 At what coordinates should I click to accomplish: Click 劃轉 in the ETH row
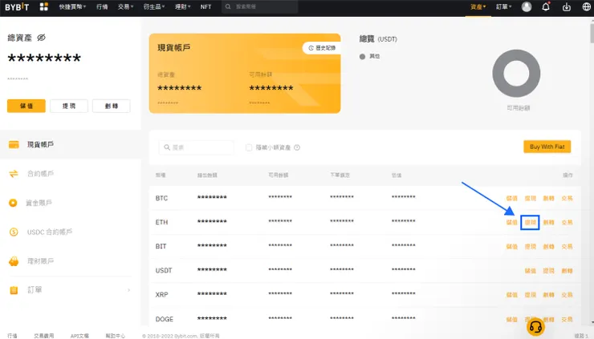click(x=548, y=223)
